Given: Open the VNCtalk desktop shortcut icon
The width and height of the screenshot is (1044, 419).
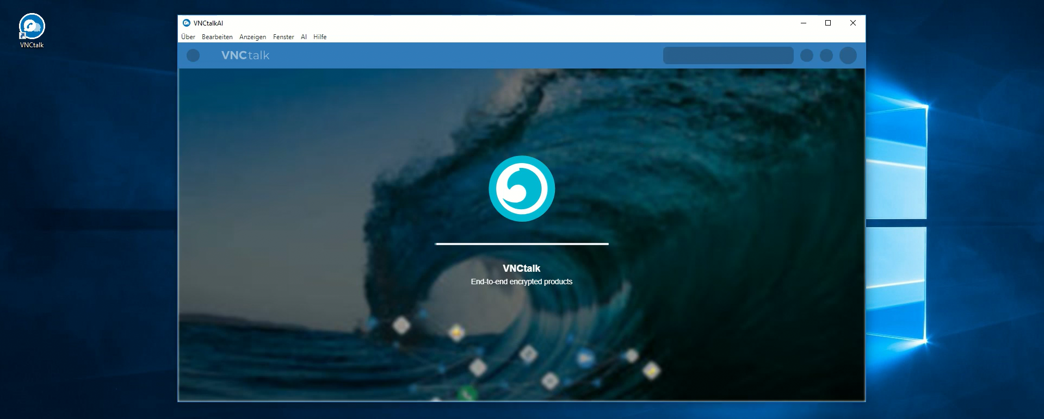Looking at the screenshot, I should pos(32,27).
